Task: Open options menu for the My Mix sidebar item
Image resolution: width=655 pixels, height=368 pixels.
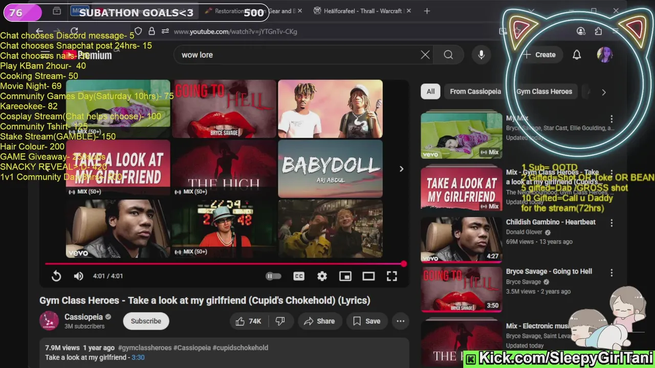Action: coord(612,119)
